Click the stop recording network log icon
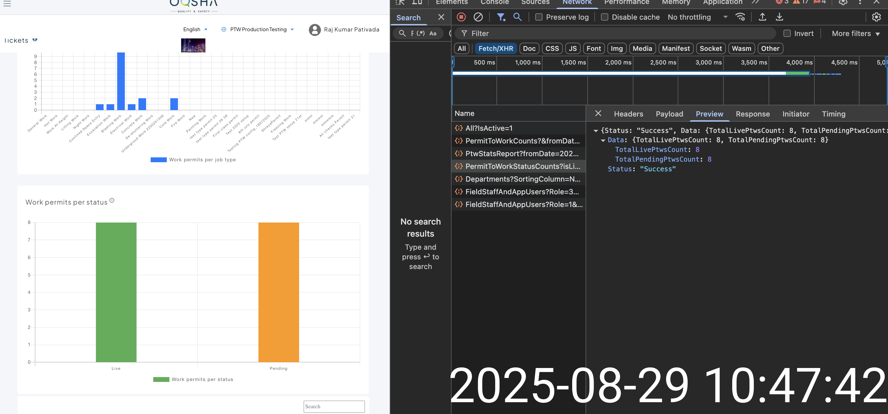The image size is (888, 414). [461, 17]
